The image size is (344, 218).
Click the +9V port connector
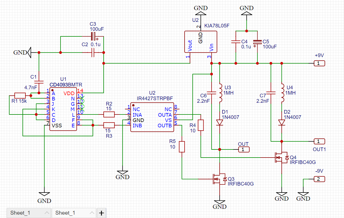pos(319,63)
